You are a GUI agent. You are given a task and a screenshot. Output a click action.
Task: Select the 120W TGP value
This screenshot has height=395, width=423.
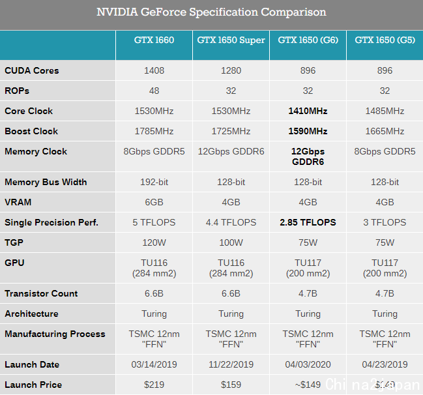[154, 242]
